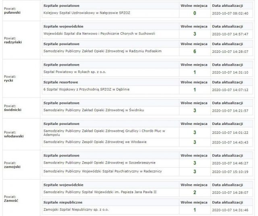This screenshot has height=216, width=258.
Task: Click powiat name zamojski
Action: point(12,167)
